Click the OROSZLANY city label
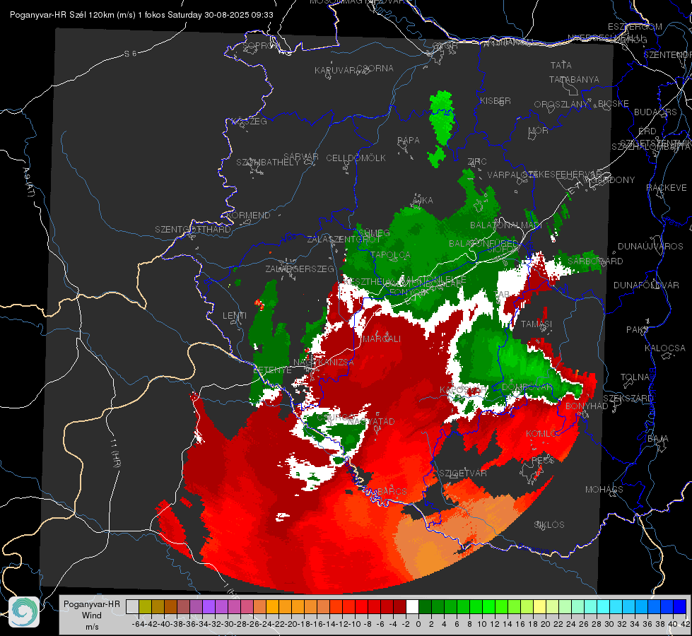 coord(561,105)
